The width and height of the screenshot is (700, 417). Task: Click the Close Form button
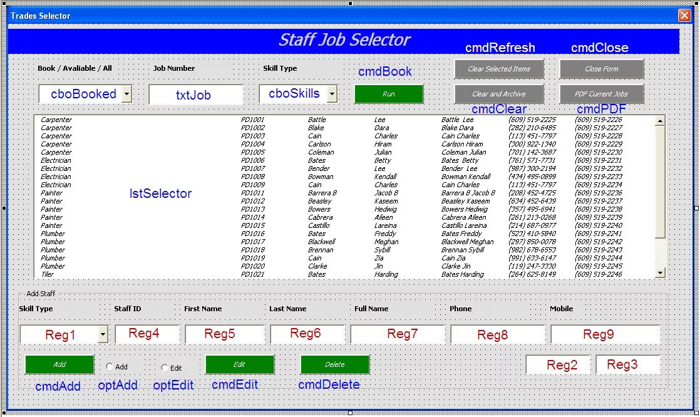[x=601, y=69]
